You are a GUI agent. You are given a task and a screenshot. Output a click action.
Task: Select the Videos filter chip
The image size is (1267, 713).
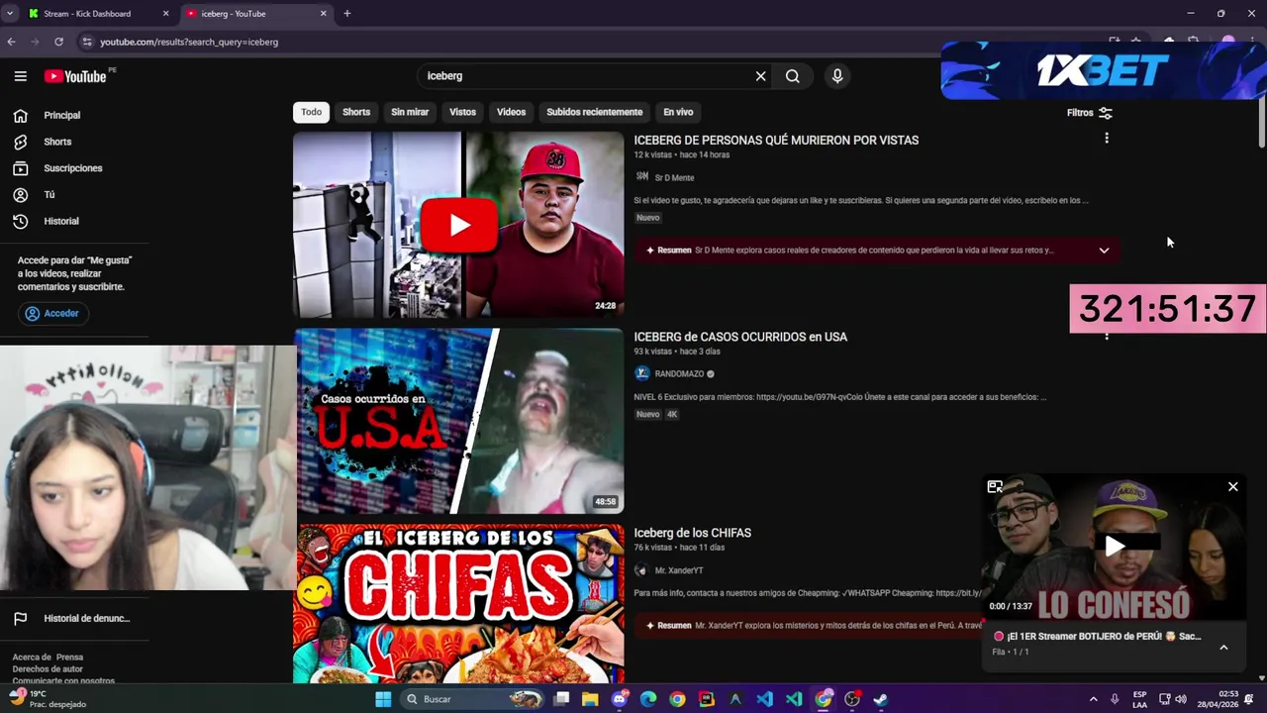511,112
